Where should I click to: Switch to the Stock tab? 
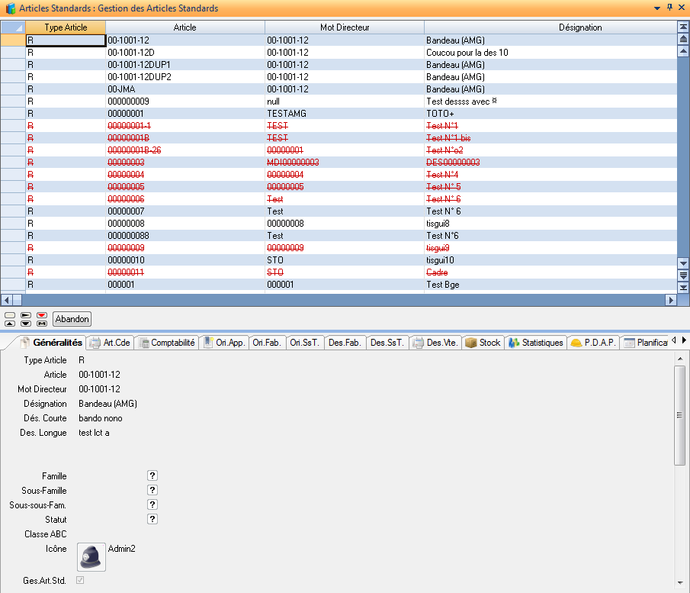click(x=483, y=343)
